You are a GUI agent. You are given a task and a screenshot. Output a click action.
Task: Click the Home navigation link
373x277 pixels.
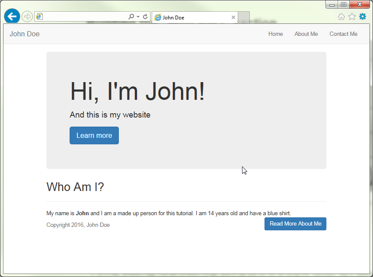(x=275, y=34)
